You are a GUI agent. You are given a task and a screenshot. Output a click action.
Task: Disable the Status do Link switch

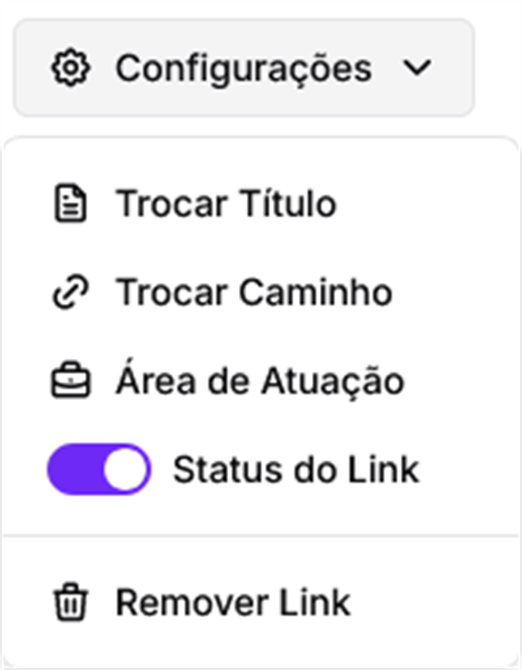click(x=99, y=469)
